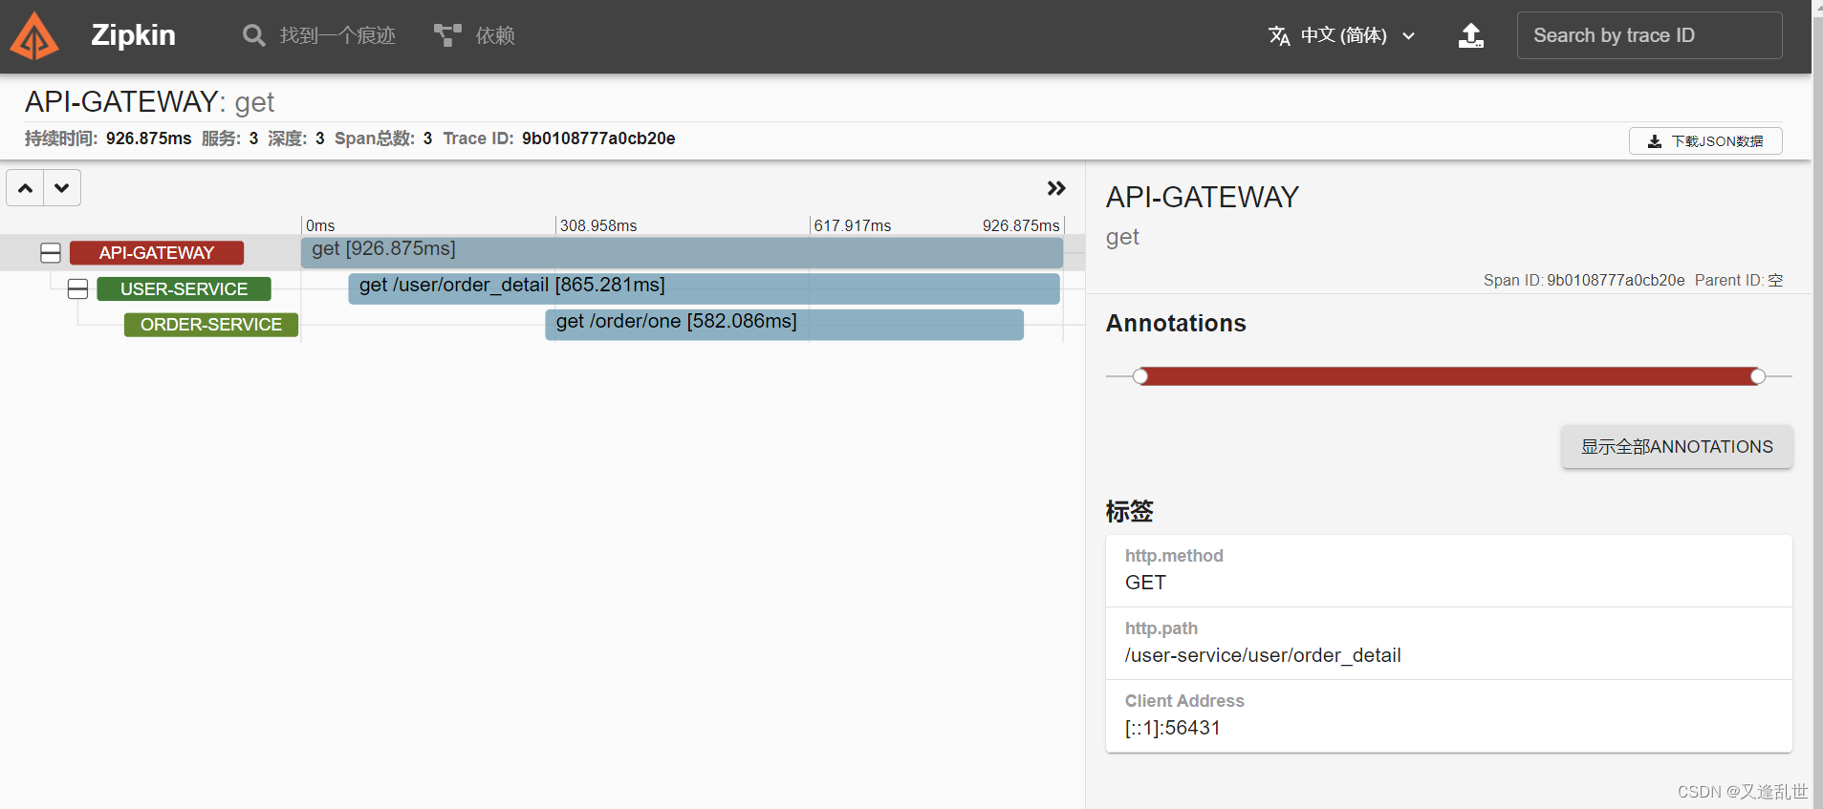Click the magnifier icon for finding a trace

[253, 35]
